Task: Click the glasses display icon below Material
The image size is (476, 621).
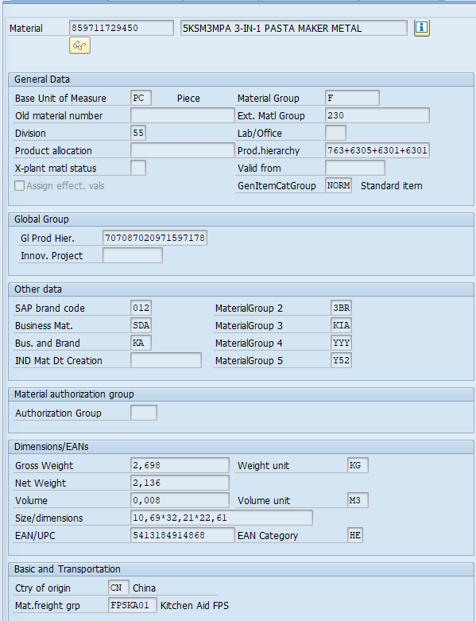Action: tap(79, 45)
